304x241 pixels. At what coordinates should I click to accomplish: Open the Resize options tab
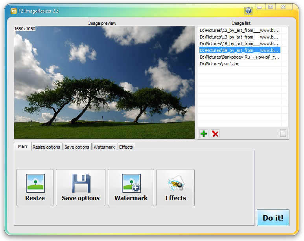[46, 147]
